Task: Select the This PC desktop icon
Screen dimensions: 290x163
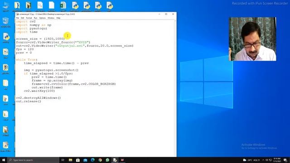Action: 5,7
